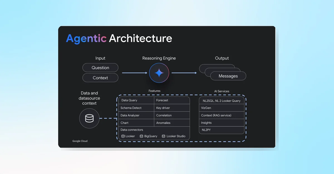Click the Output heading
Screen dimensions: 334x174
(x=222, y=58)
